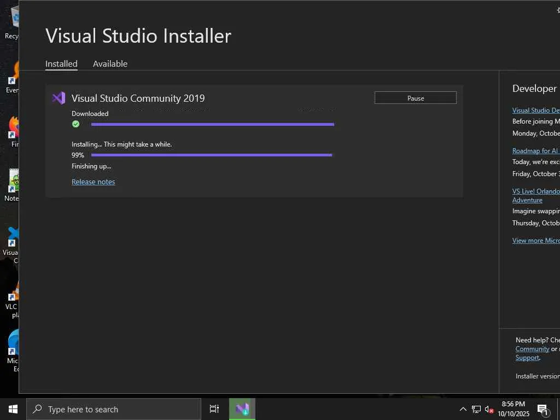The image size is (560, 420).
Task: Click the Visual Studio Community 2019 purple logo
Action: [59, 98]
